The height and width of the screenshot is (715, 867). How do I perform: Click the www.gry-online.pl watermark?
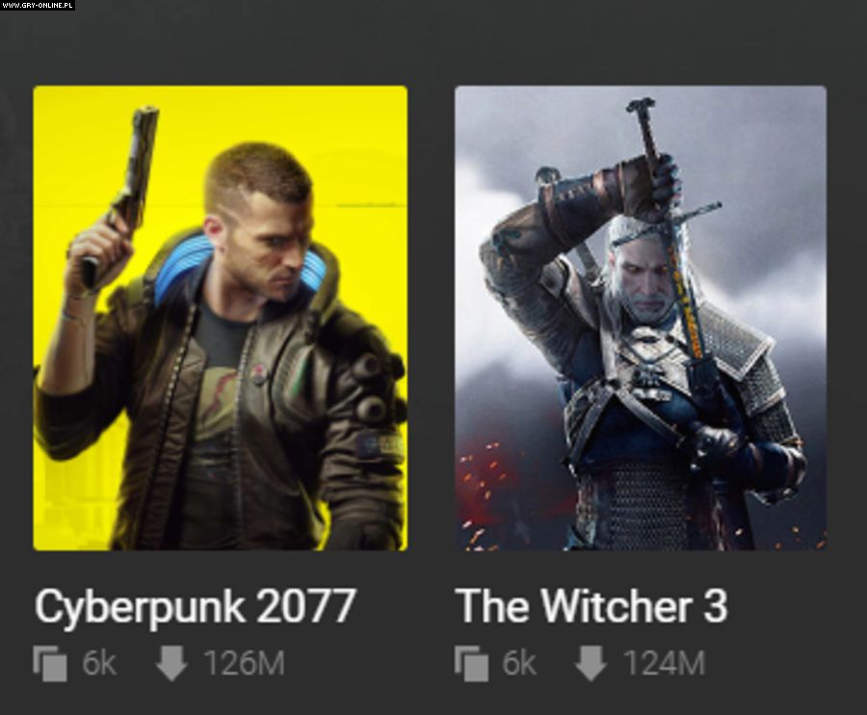pos(37,5)
